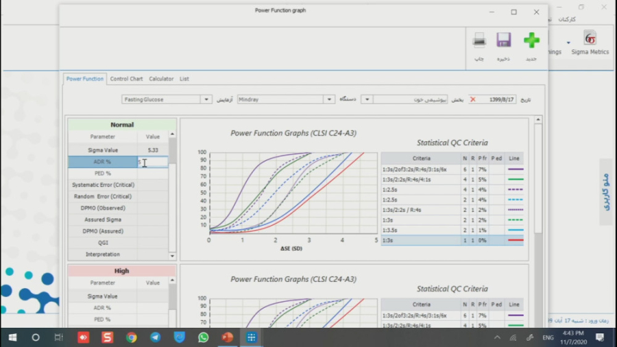
Task: Open Sigma Metrics in background window
Action: coord(590,43)
